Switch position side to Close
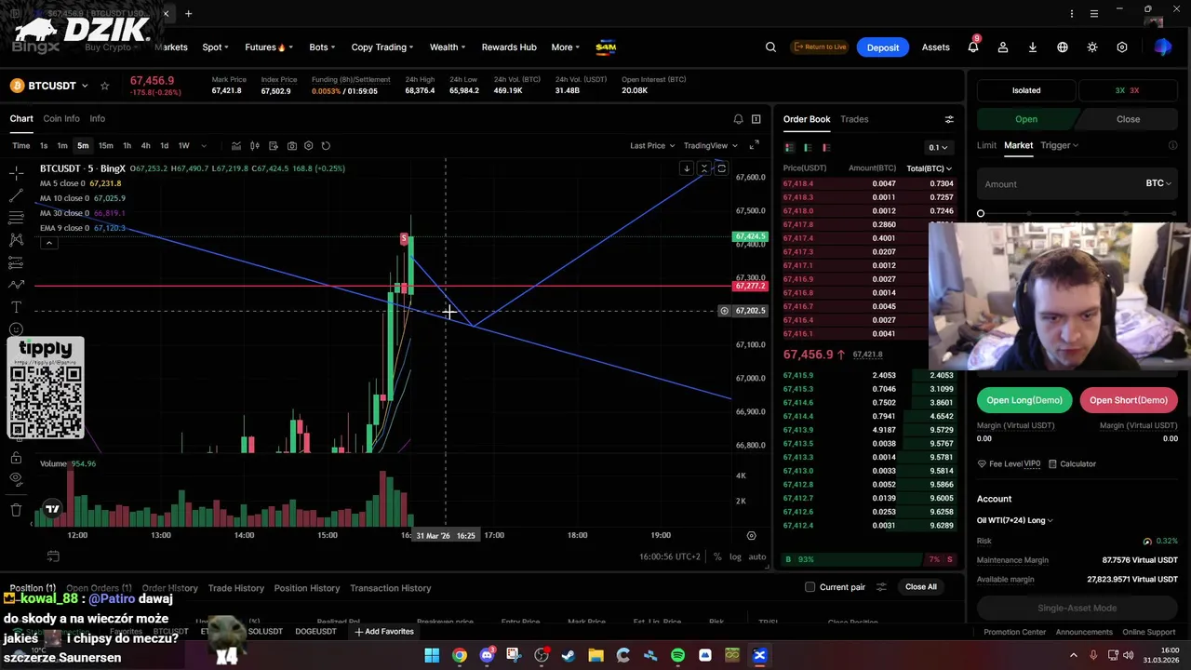This screenshot has width=1191, height=670. (1128, 119)
